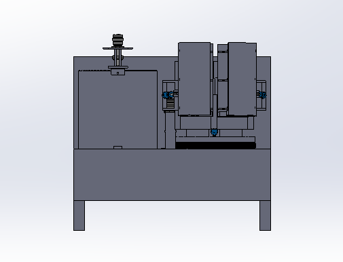
Task: Select the black base plate under the drums
Action: 215,145
